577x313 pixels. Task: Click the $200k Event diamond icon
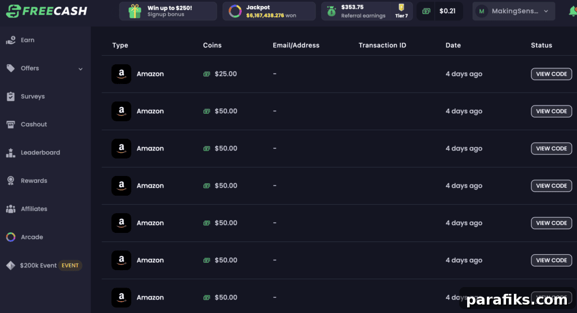tap(11, 266)
